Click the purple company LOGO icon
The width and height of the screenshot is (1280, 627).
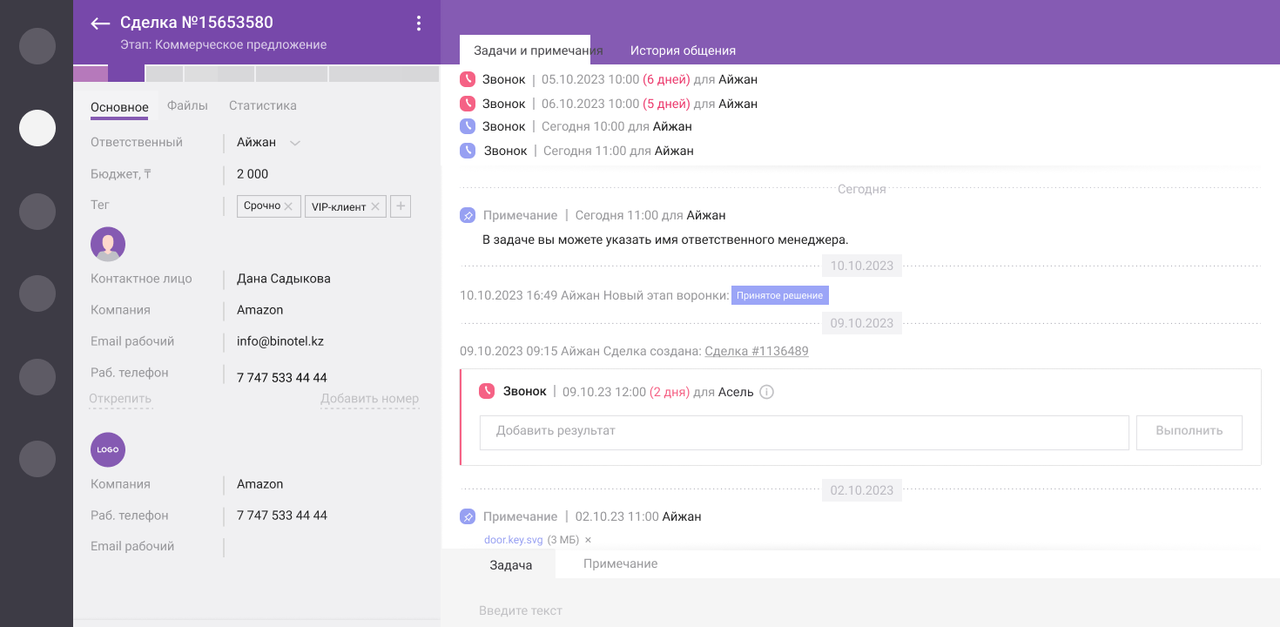coord(108,450)
